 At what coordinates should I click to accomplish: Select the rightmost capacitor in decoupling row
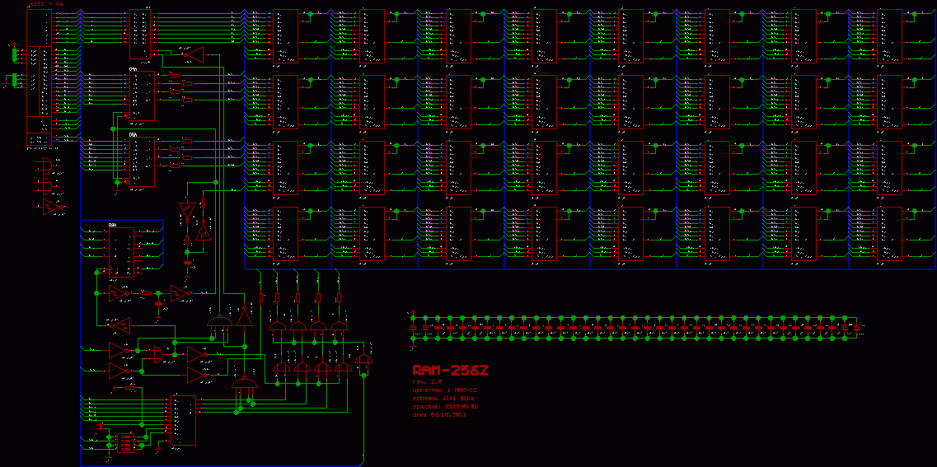[857, 328]
